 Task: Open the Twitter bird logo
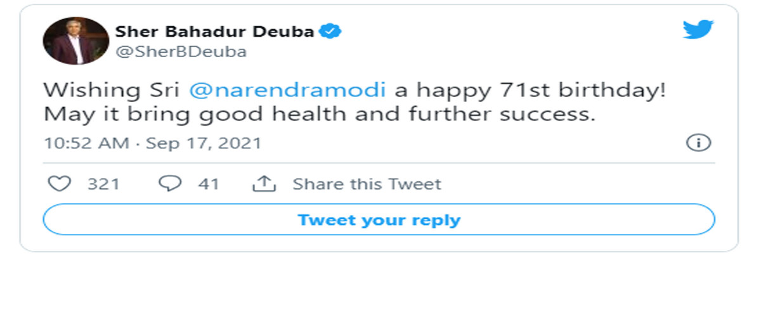pyautogui.click(x=698, y=30)
